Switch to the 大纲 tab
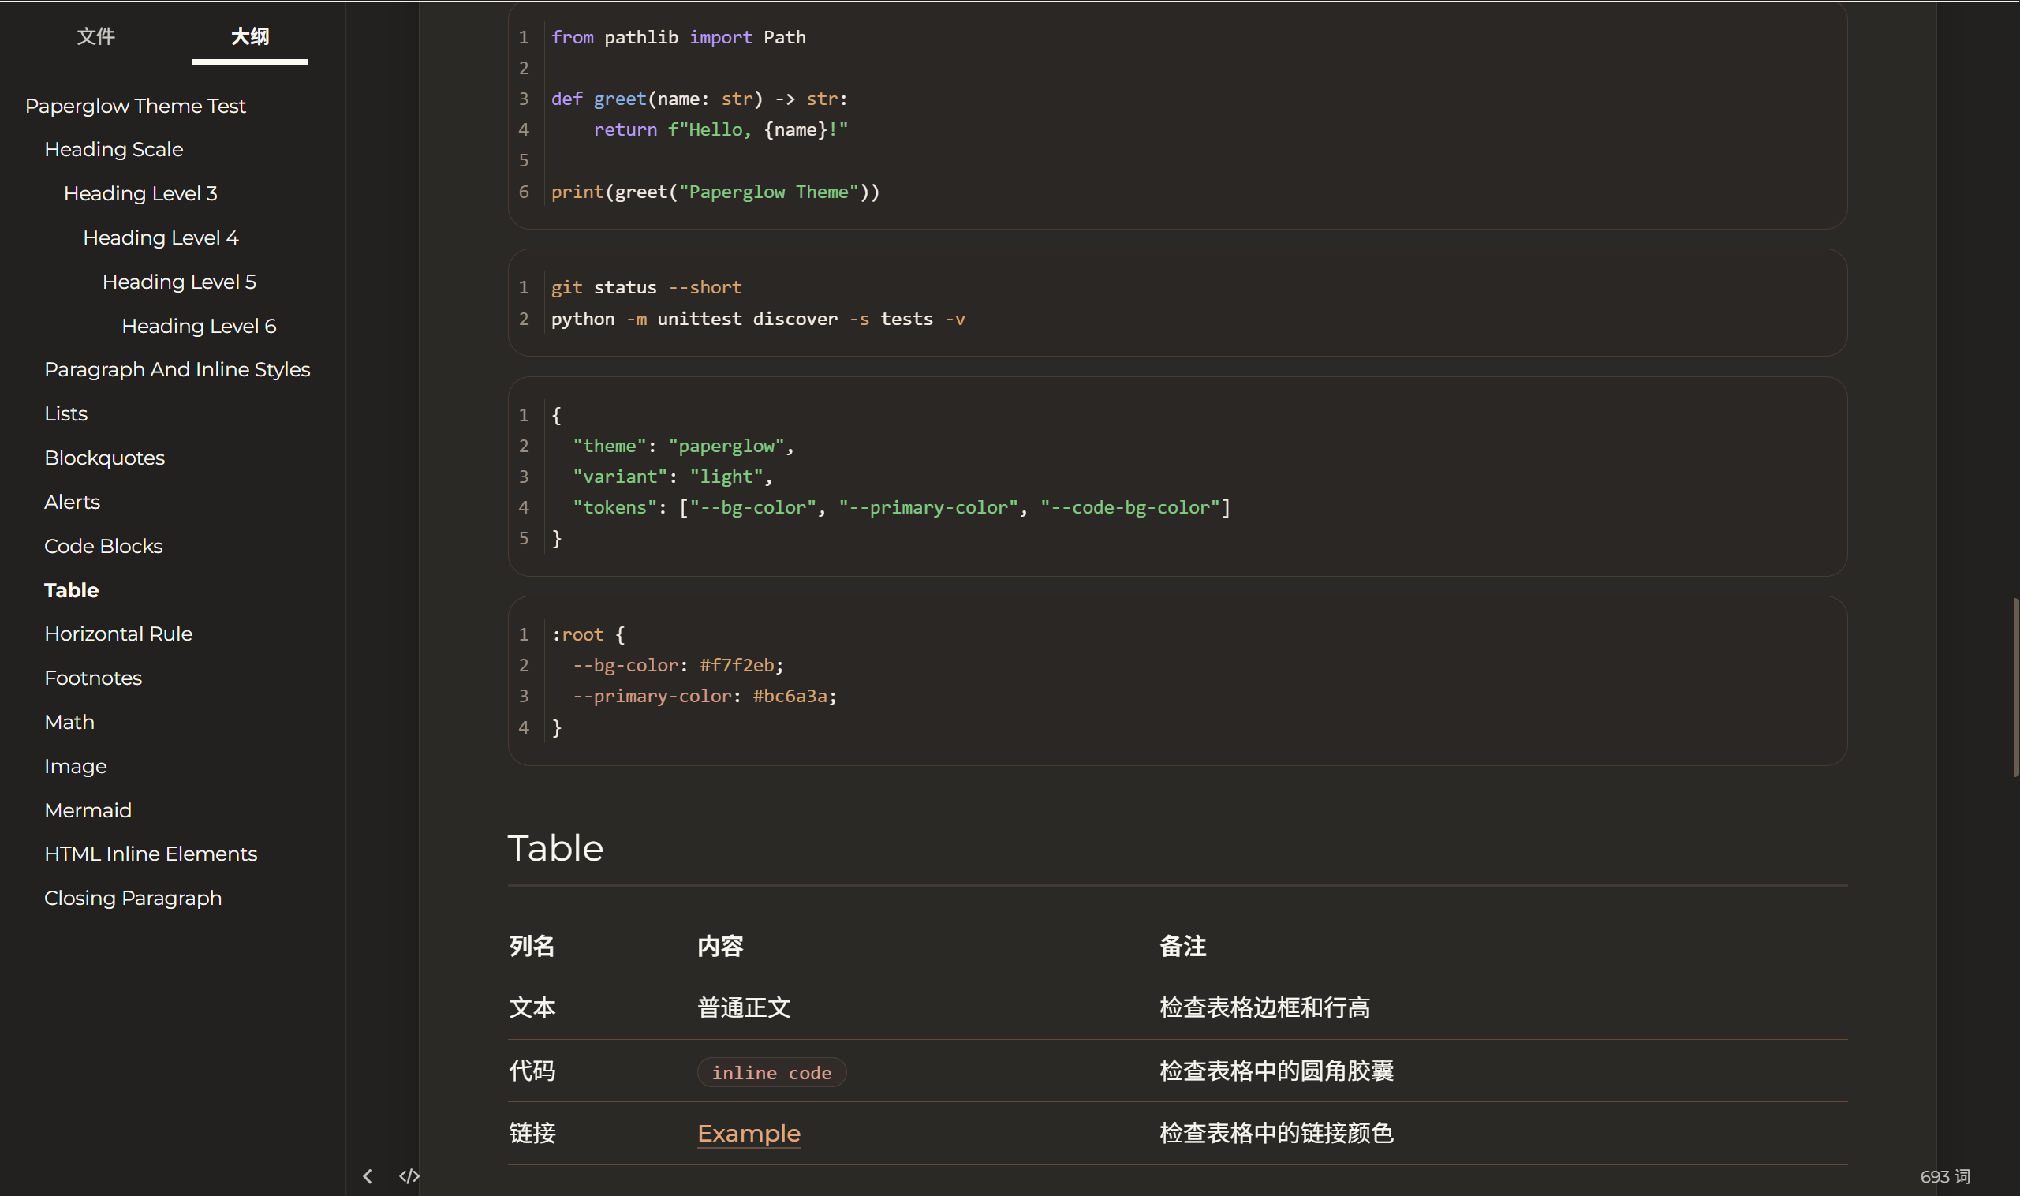The width and height of the screenshot is (2020, 1196). pyautogui.click(x=249, y=36)
